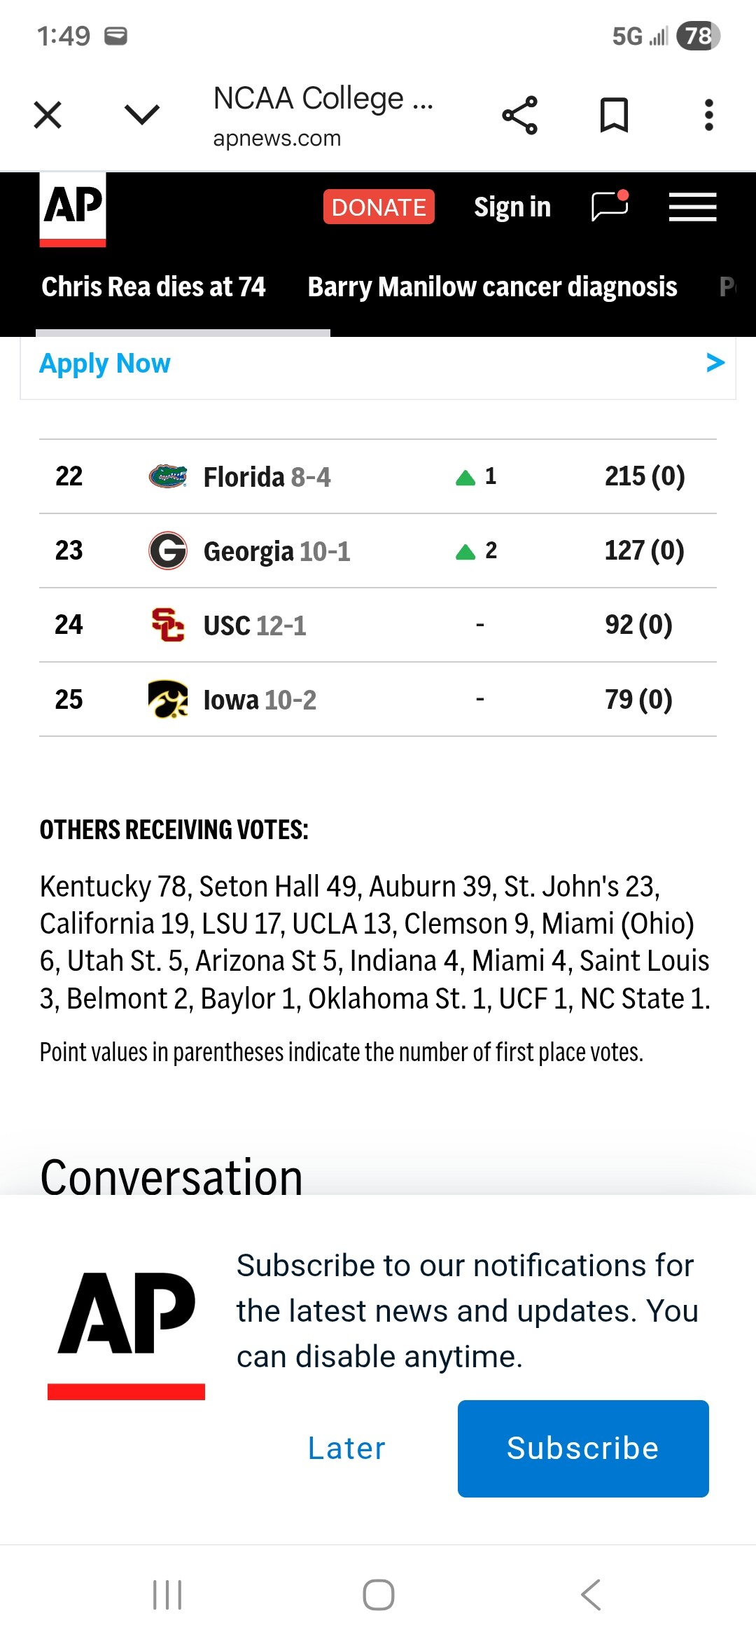Tap the Florida Gators team logo
Screen dimensions: 756x1639
168,477
